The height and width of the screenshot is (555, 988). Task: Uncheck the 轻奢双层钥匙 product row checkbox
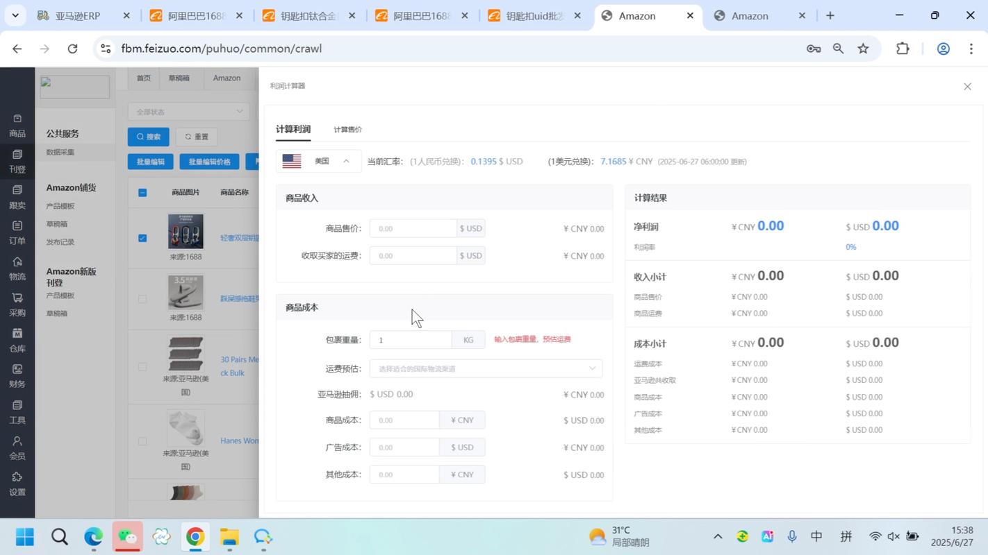[142, 238]
